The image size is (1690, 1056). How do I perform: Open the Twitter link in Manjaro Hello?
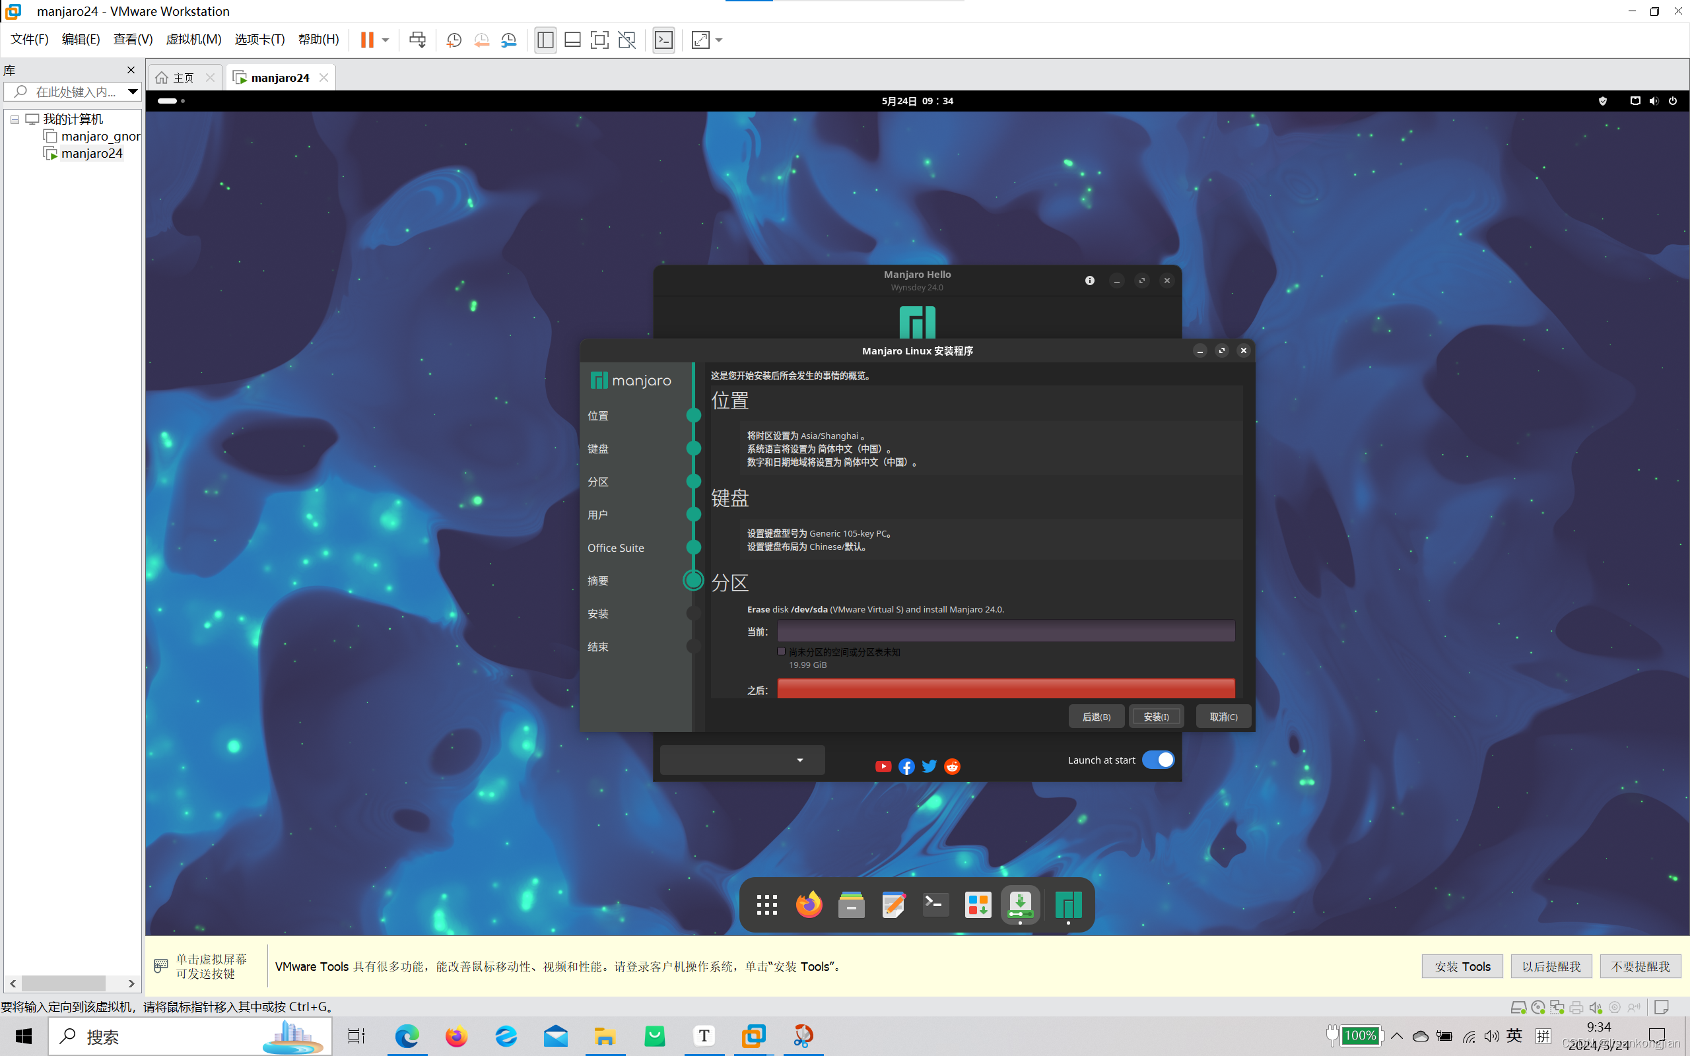point(929,766)
